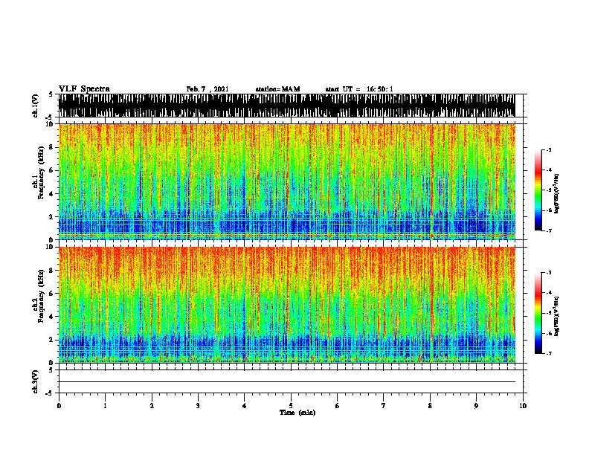Select the log(PSD) label beside ch.2 colorbar
Image resolution: width=589 pixels, height=455 pixels.
pyautogui.click(x=556, y=317)
